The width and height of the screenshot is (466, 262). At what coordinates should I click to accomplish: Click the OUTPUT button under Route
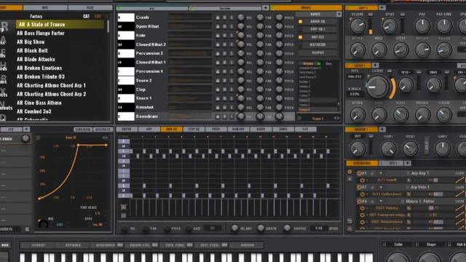(x=317, y=52)
